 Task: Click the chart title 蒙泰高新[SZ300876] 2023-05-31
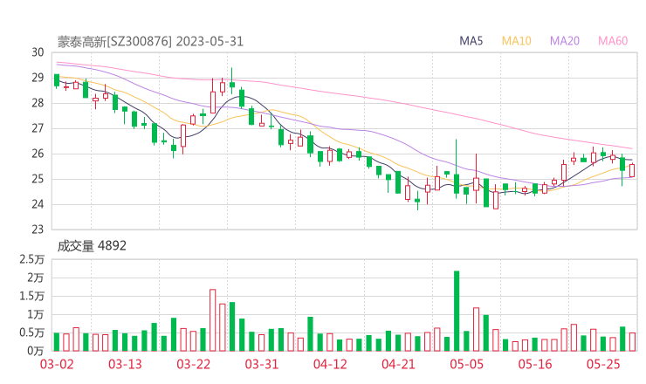(x=150, y=42)
